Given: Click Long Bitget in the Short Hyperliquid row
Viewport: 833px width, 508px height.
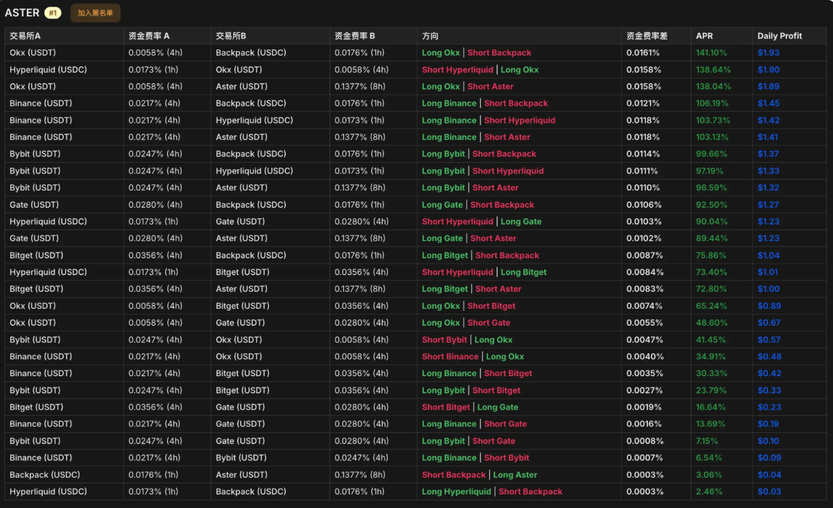Looking at the screenshot, I should (524, 272).
